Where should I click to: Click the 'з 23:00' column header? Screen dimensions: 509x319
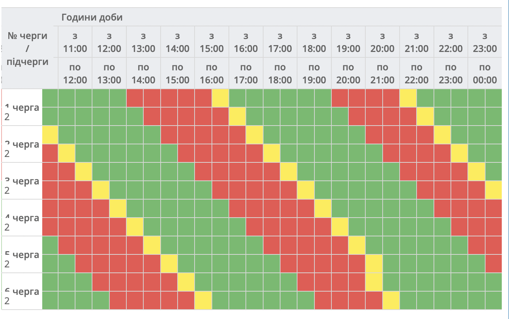tap(484, 42)
